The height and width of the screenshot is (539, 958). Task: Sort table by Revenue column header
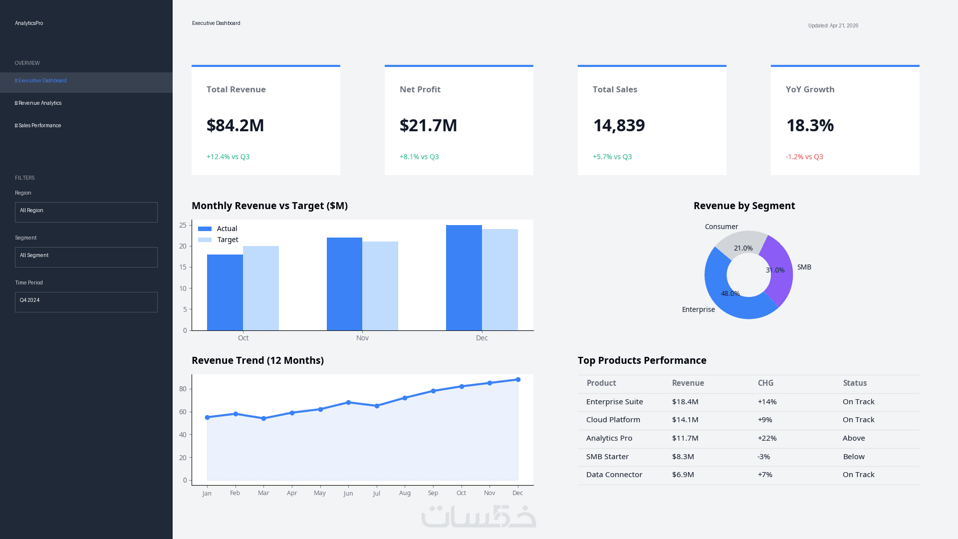tap(688, 383)
